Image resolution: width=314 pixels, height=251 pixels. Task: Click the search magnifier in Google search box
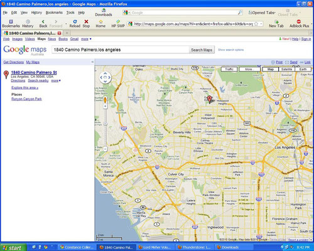click(x=240, y=13)
